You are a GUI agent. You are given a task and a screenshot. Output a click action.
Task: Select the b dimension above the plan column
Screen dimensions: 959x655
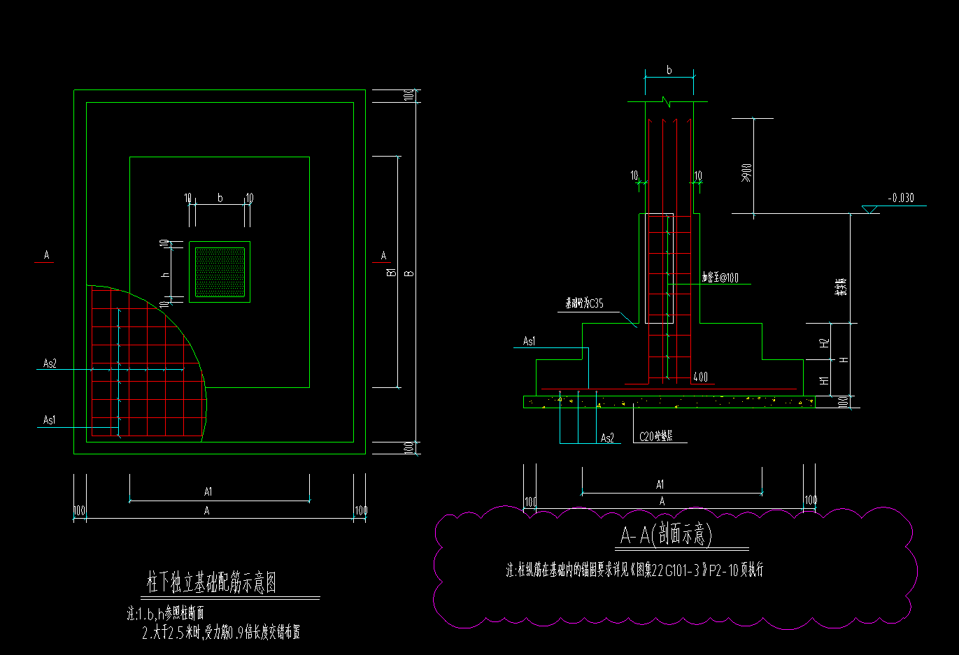pos(220,198)
